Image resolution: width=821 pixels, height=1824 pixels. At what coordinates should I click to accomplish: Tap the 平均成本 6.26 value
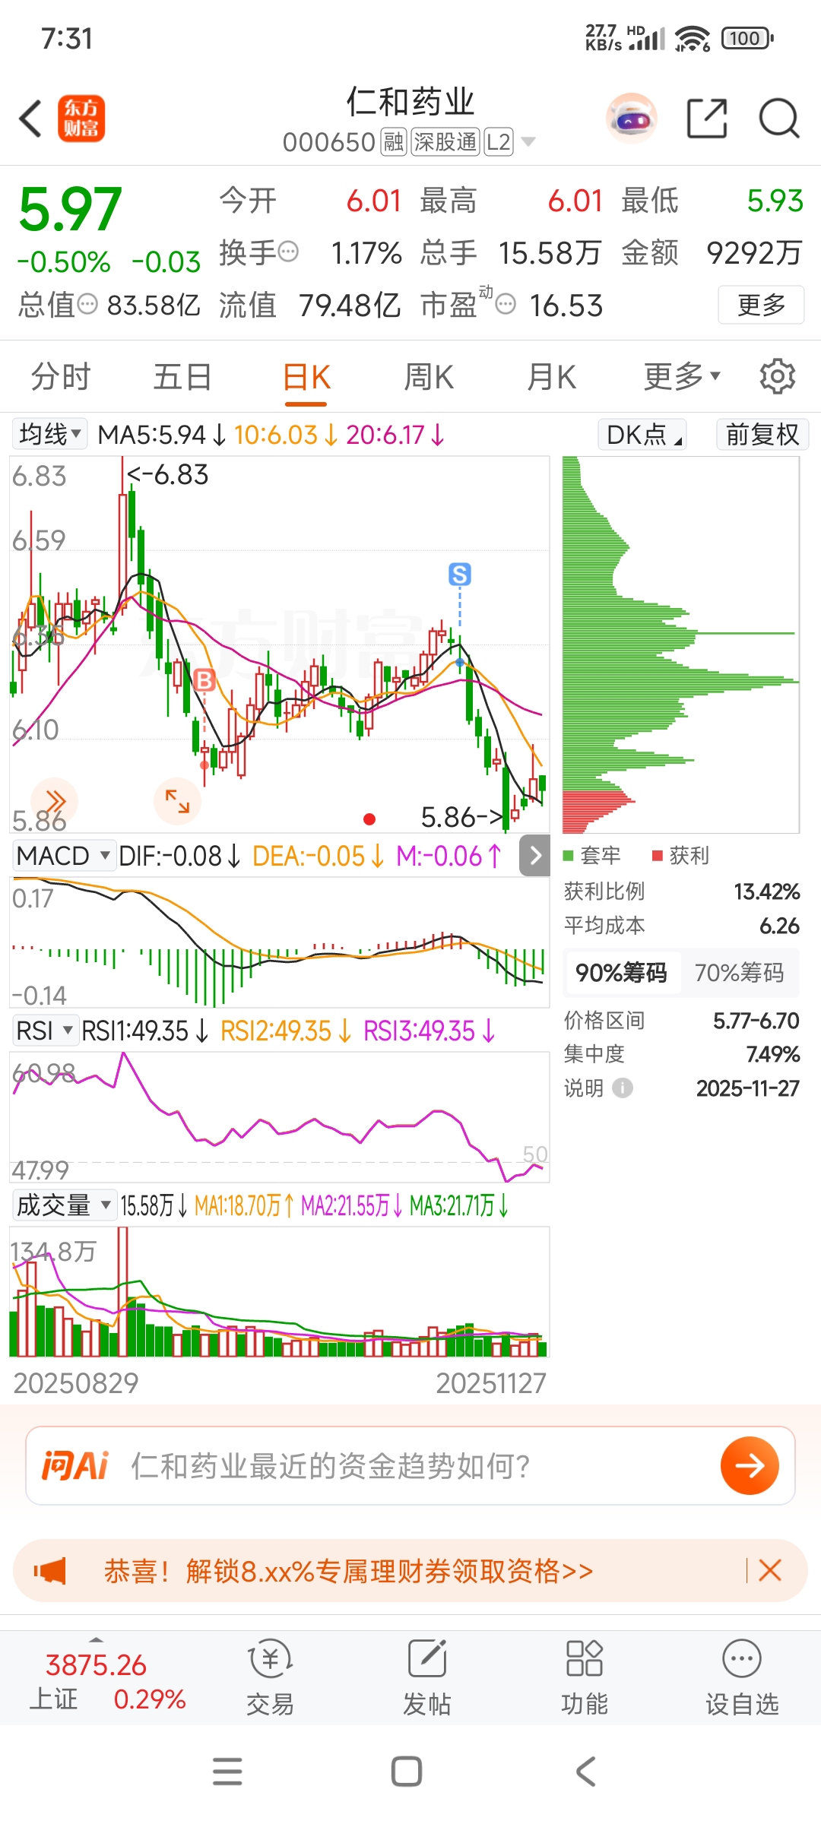tap(779, 926)
